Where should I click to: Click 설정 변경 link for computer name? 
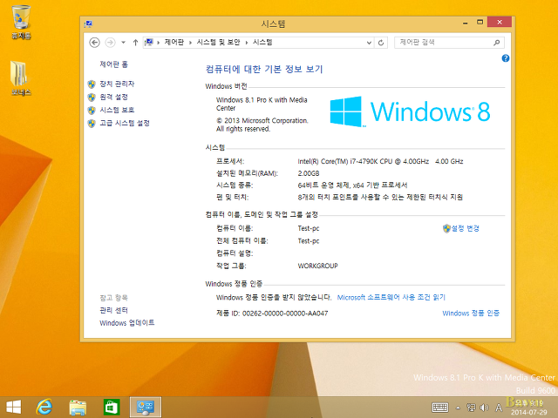465,228
